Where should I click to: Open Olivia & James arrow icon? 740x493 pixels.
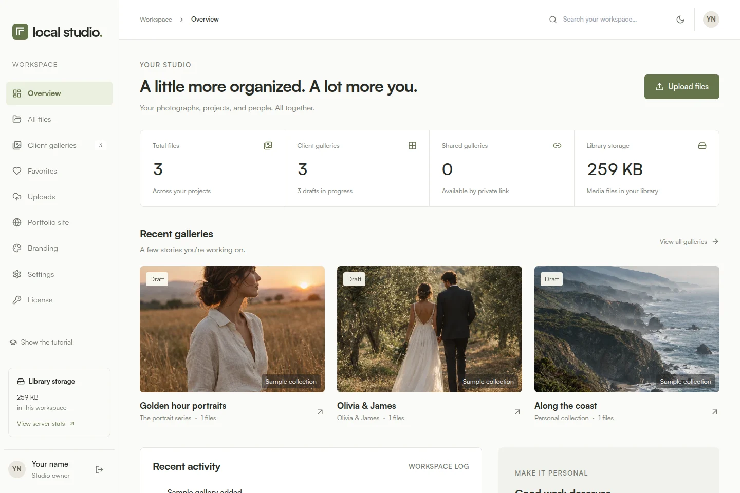517,412
